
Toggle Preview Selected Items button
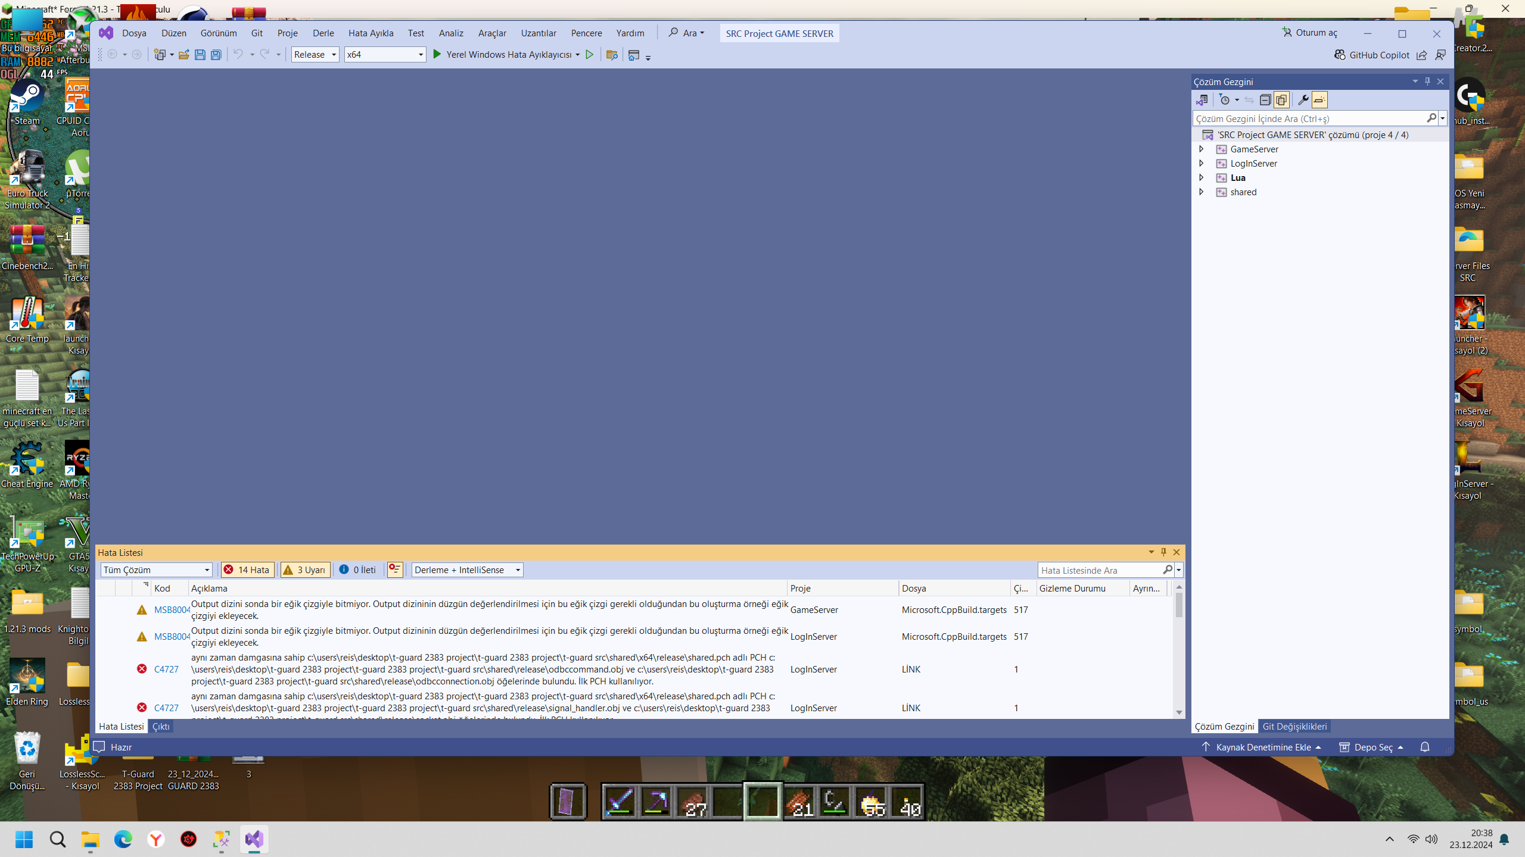click(1319, 99)
